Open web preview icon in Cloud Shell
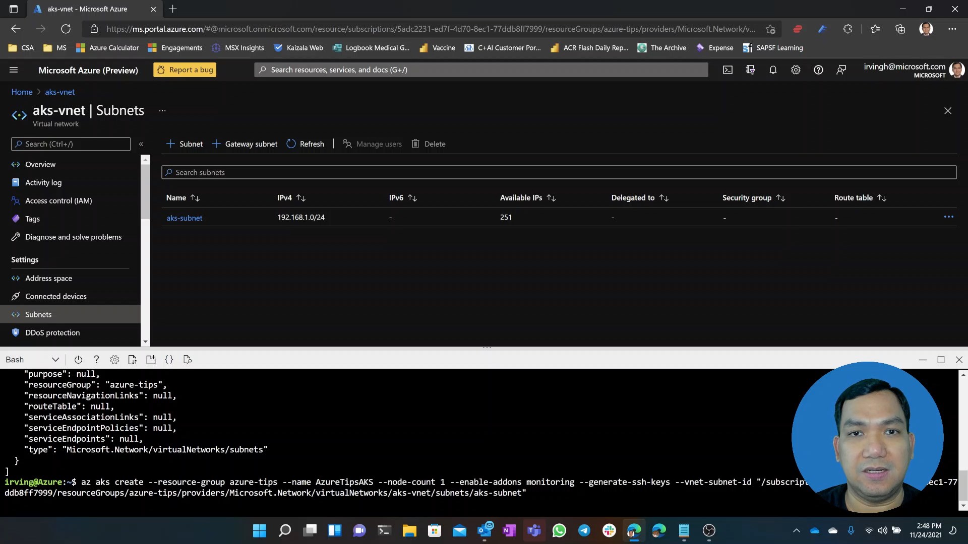968x544 pixels. 188,360
